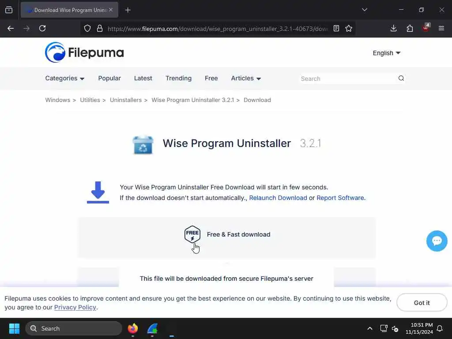Click the Wise Program Uninstaller heading
This screenshot has height=339, width=452.
pos(227,143)
